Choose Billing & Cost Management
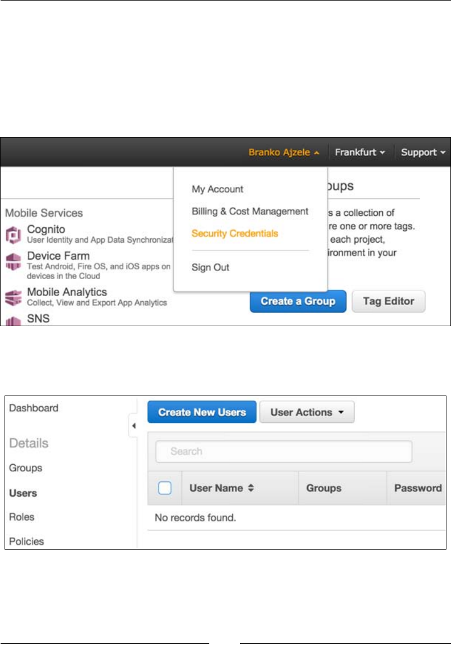451x649 pixels. pyautogui.click(x=250, y=211)
